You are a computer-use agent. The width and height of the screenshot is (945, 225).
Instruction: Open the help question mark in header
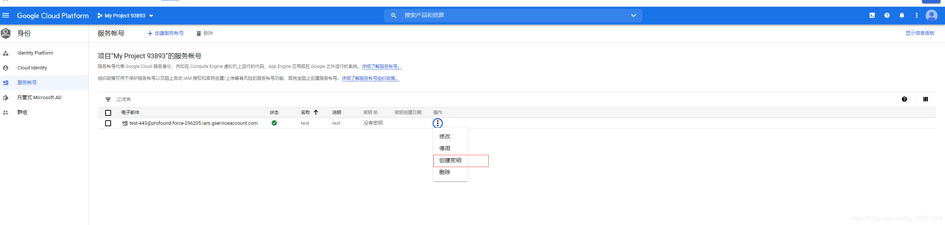(887, 15)
